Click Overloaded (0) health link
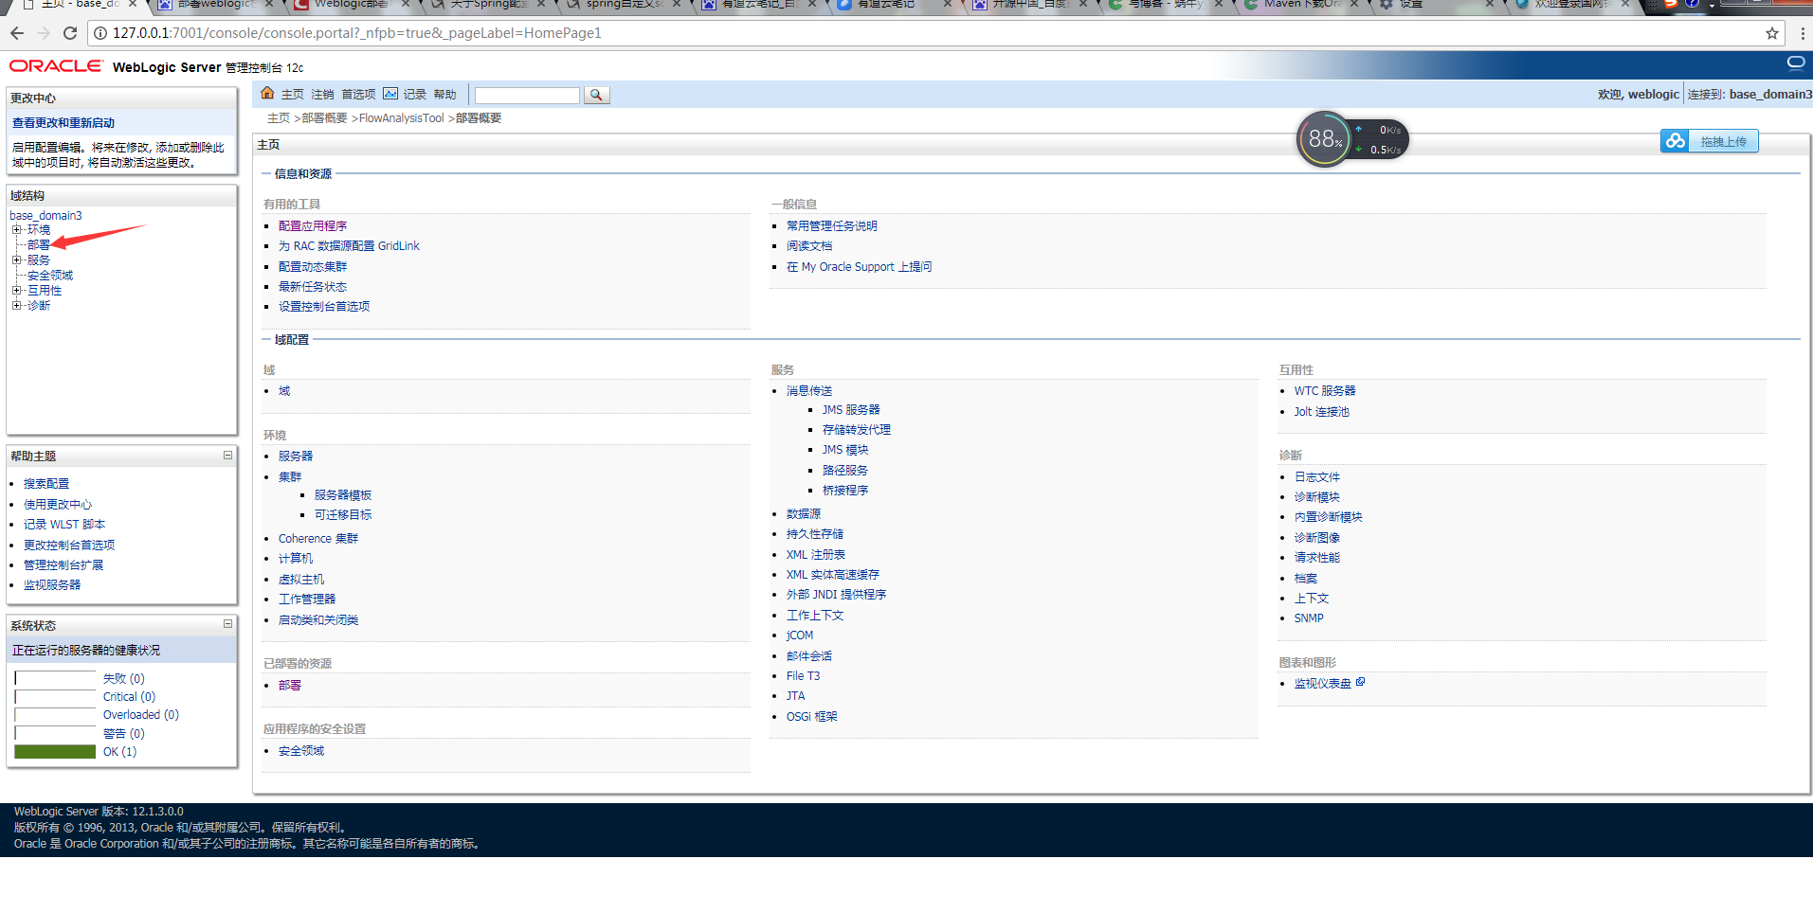Screen dimensions: 1813x913 [x=141, y=715]
